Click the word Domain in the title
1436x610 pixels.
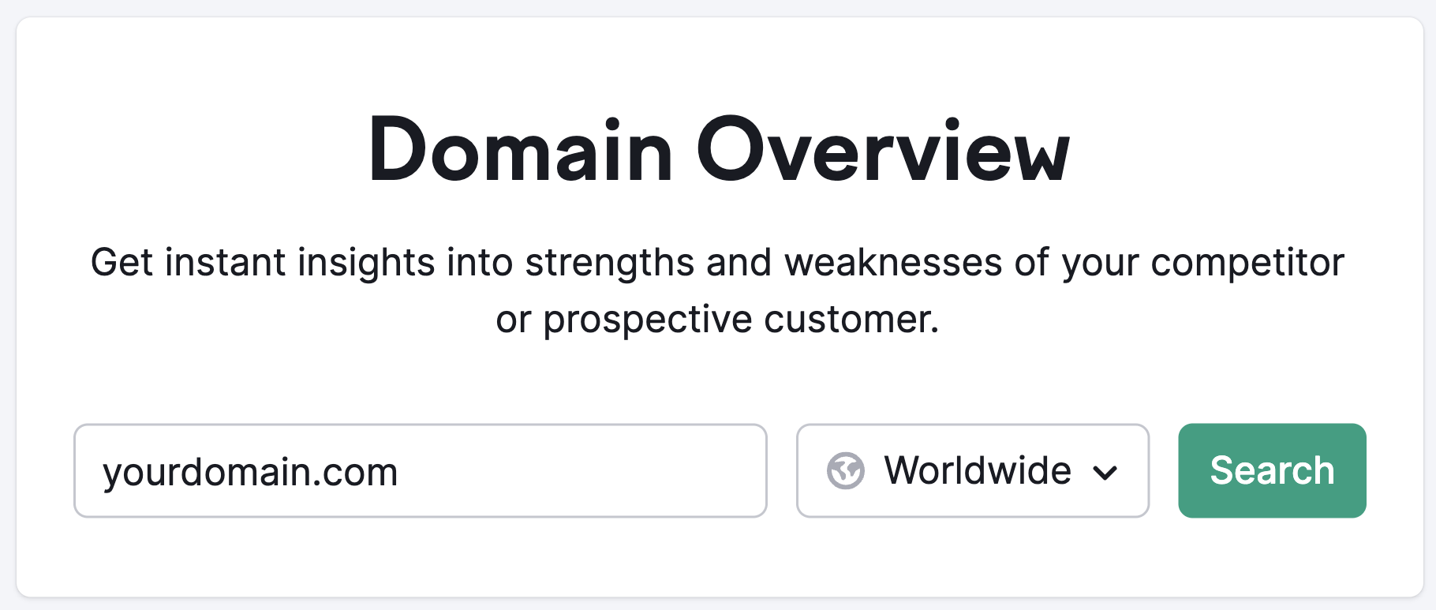[520, 150]
